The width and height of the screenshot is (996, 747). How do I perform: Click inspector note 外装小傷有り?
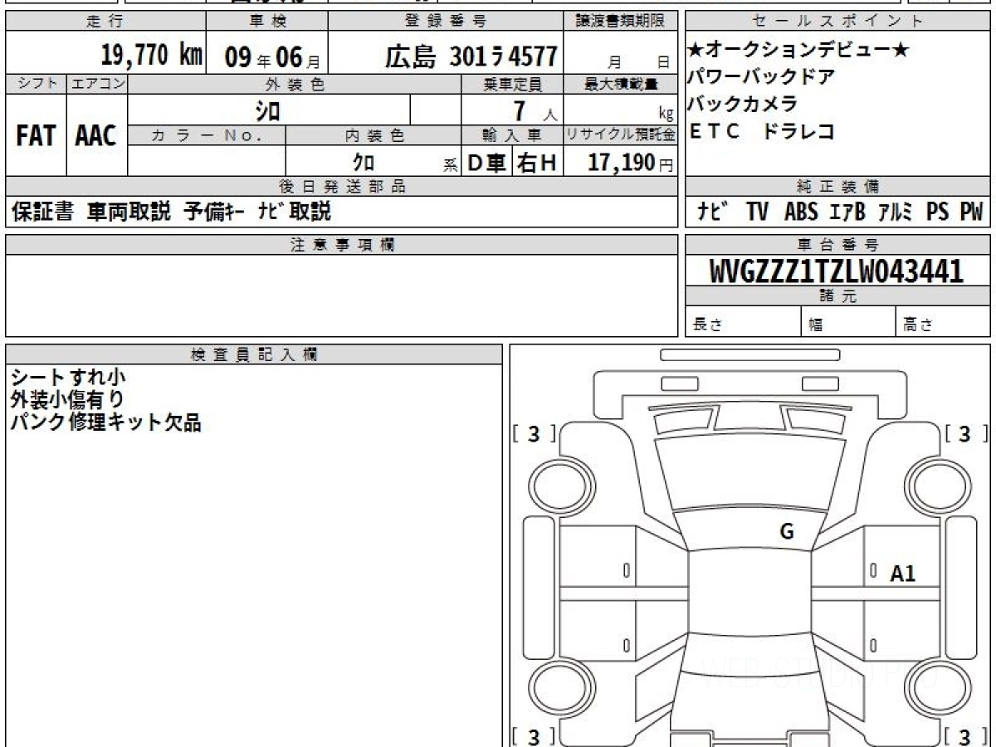(x=68, y=400)
